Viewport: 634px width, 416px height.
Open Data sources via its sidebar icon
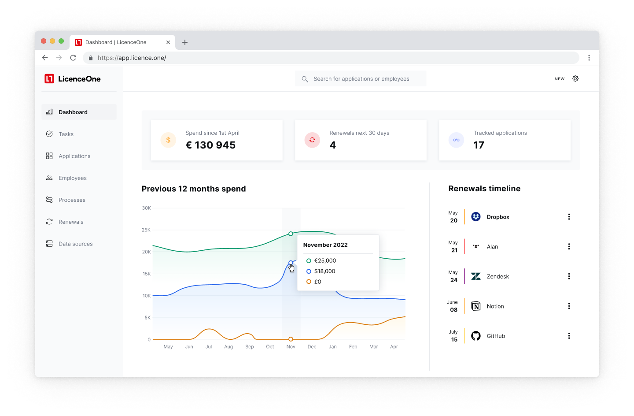point(49,243)
